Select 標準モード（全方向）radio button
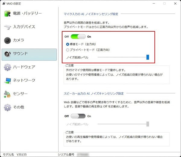The image size is (181, 157). click(x=68, y=44)
